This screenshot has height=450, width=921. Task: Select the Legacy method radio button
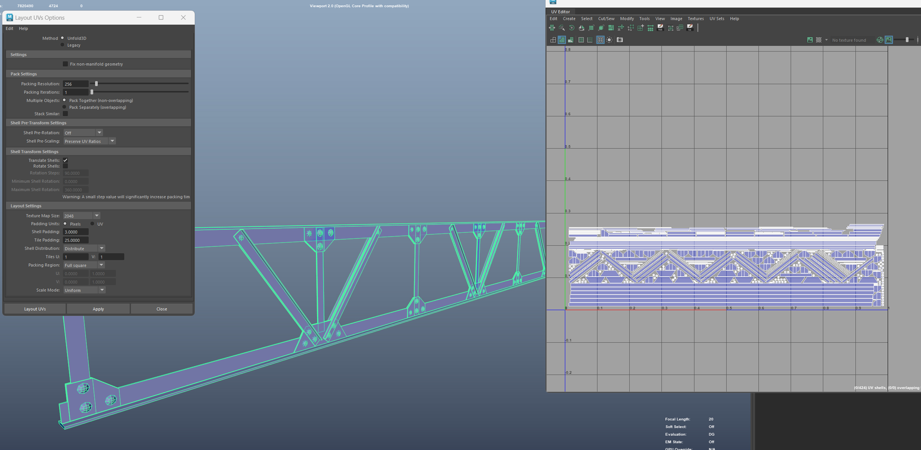point(63,45)
